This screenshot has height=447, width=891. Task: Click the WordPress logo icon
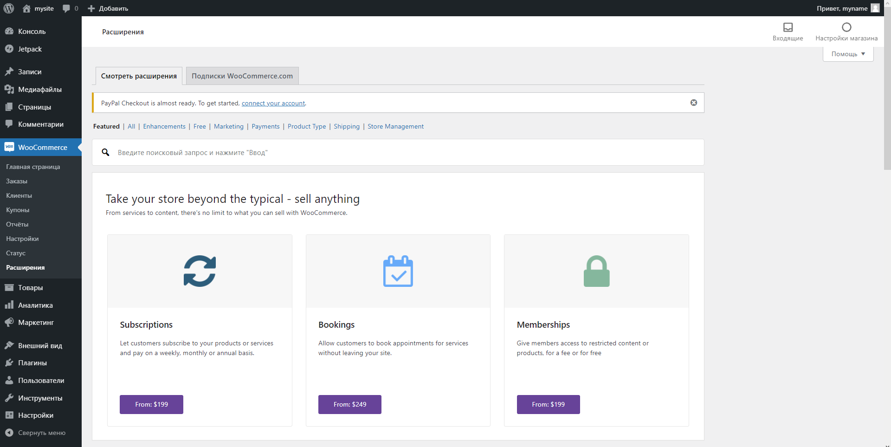pyautogui.click(x=9, y=8)
